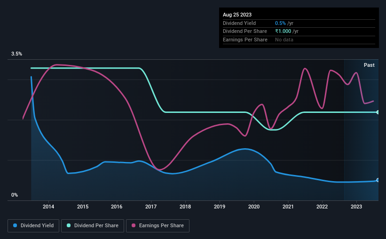386x239 pixels.
Task: Click the No data Earnings Per Share value
Action: [x=284, y=40]
